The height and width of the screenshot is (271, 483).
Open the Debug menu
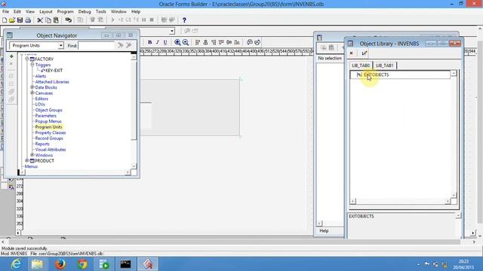coord(85,11)
